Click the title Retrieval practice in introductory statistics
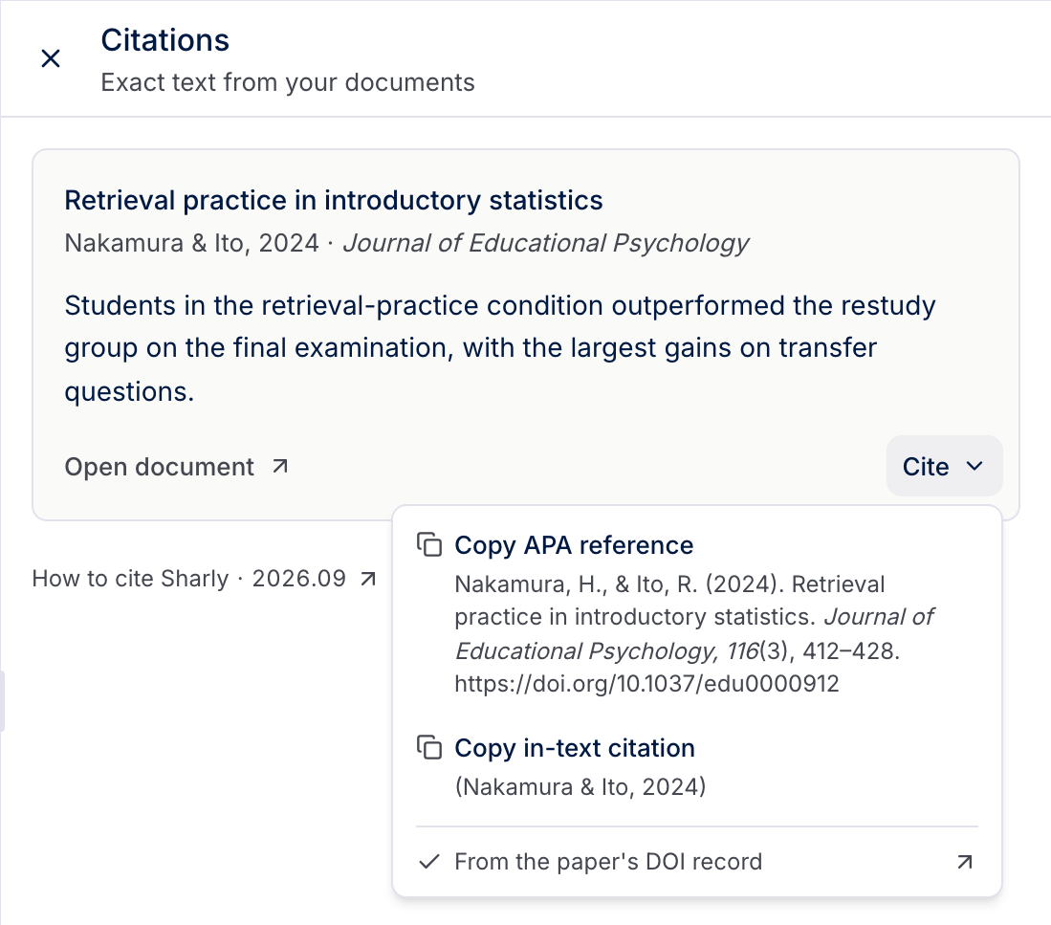 (334, 201)
